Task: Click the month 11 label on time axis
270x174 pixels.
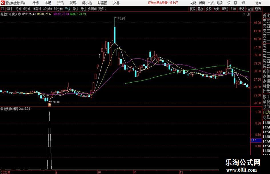Action: tap(135, 172)
